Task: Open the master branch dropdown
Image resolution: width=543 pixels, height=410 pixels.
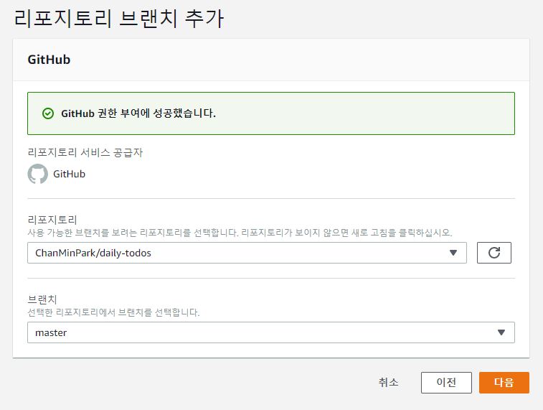Action: pyautogui.click(x=271, y=332)
